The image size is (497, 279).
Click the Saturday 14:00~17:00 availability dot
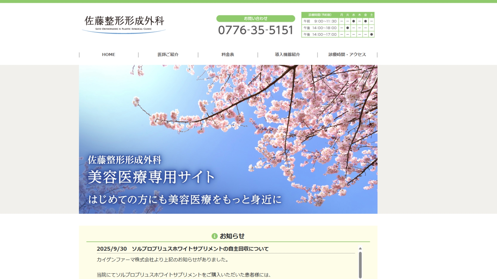[371, 34]
